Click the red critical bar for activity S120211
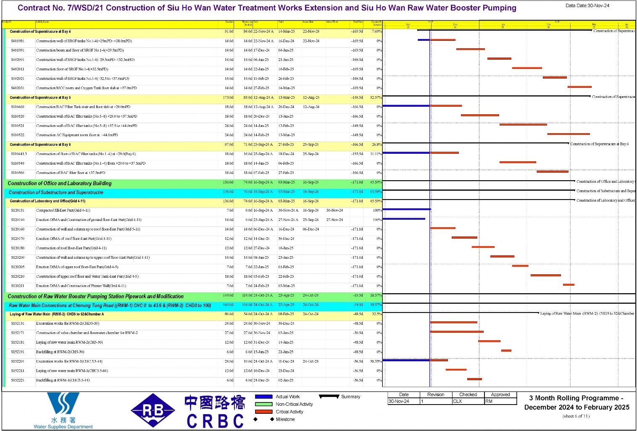637x431 pixels. tap(569, 285)
